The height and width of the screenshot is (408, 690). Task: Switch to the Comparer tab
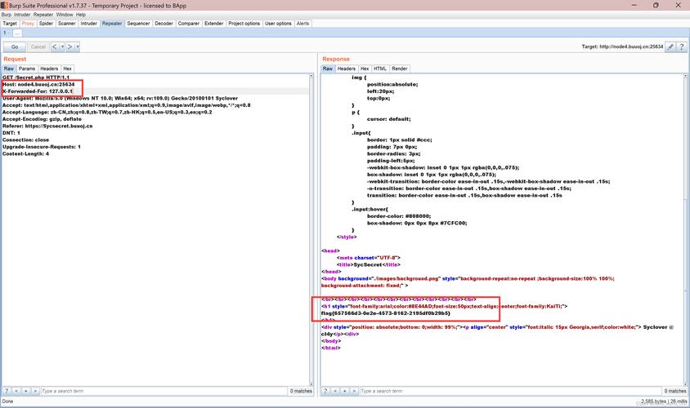[x=188, y=24]
